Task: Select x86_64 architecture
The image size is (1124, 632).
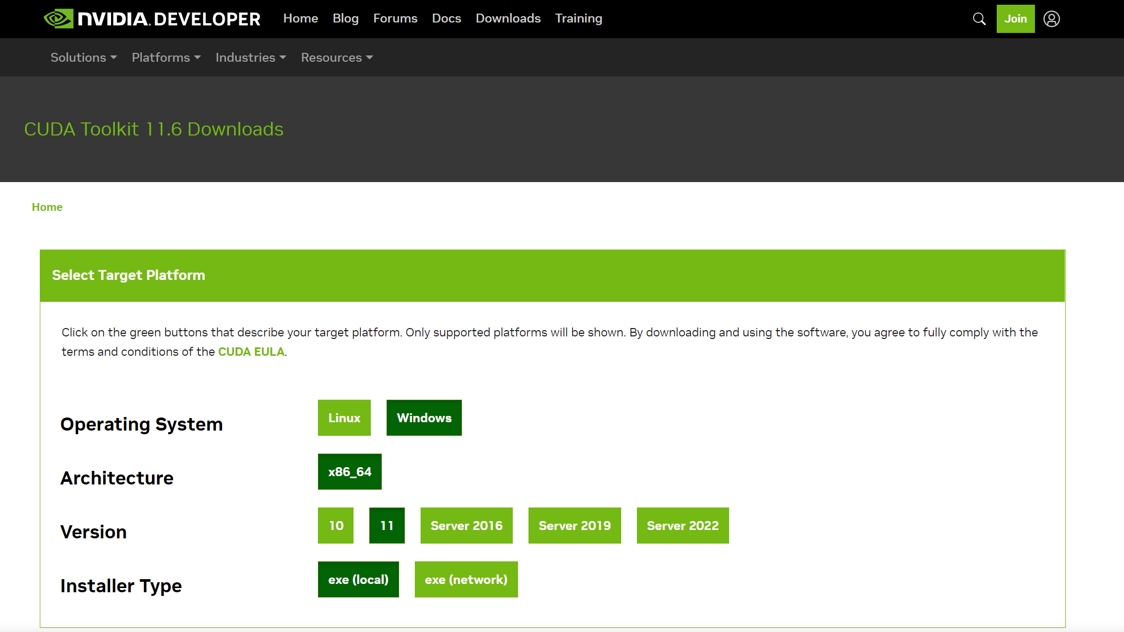Action: pyautogui.click(x=350, y=471)
